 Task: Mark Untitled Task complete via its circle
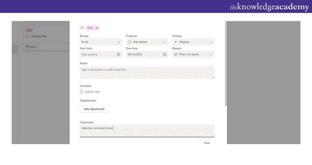27,36
